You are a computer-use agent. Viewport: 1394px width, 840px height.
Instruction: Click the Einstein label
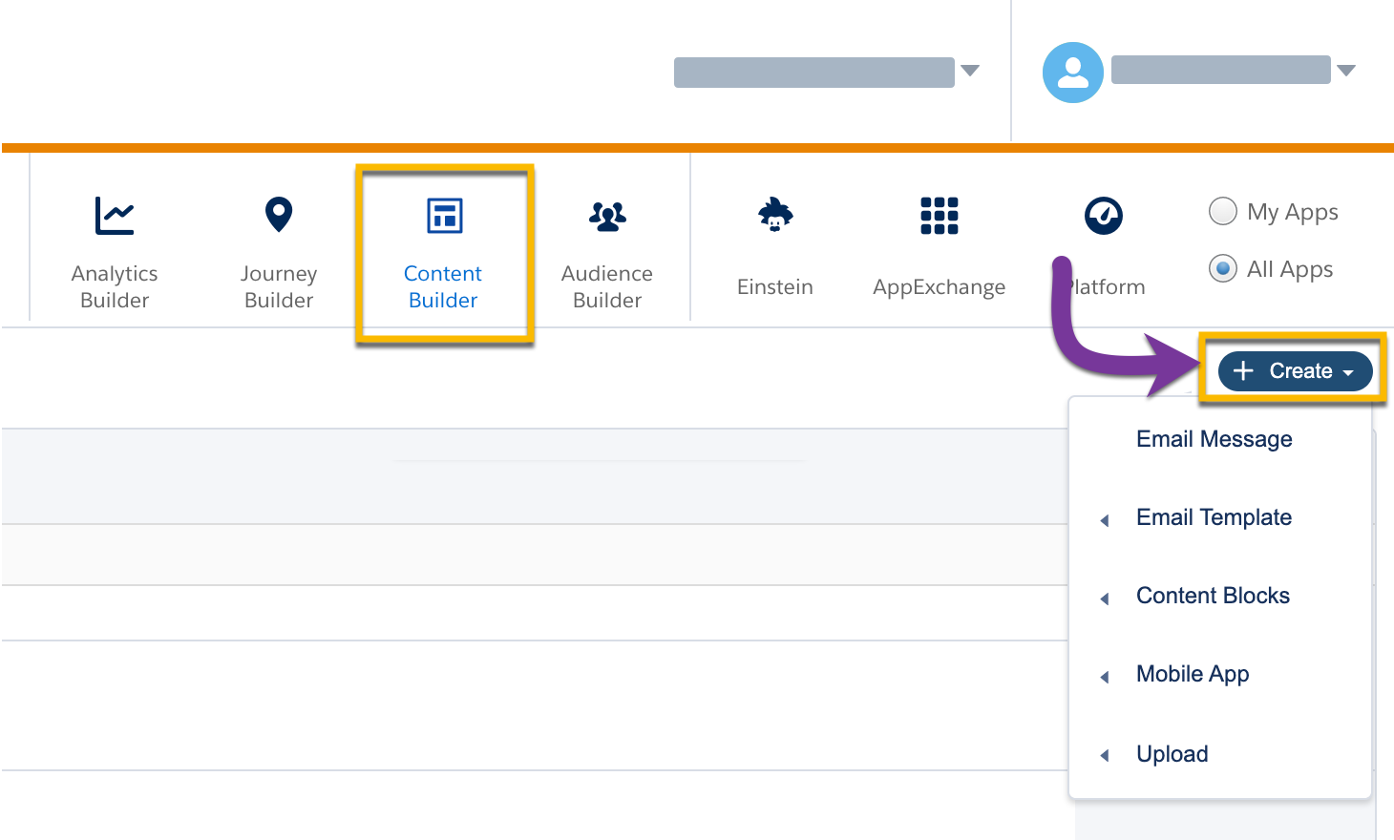775,287
